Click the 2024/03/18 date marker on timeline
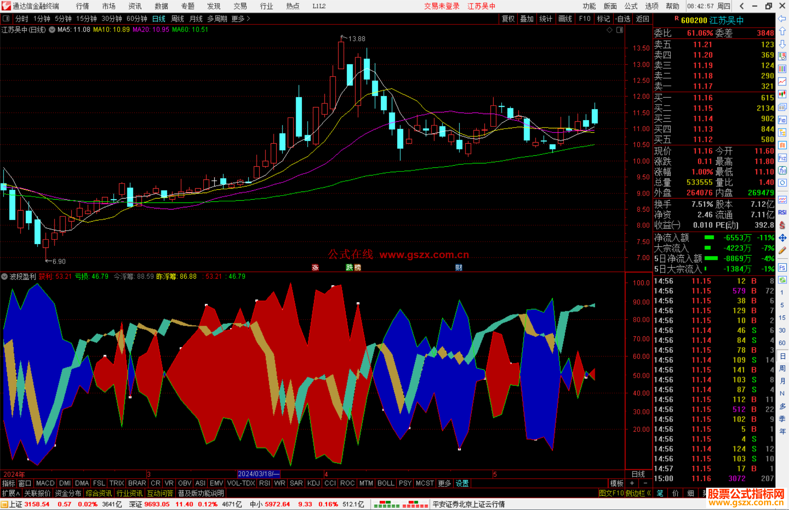The width and height of the screenshot is (789, 510). pyautogui.click(x=258, y=474)
